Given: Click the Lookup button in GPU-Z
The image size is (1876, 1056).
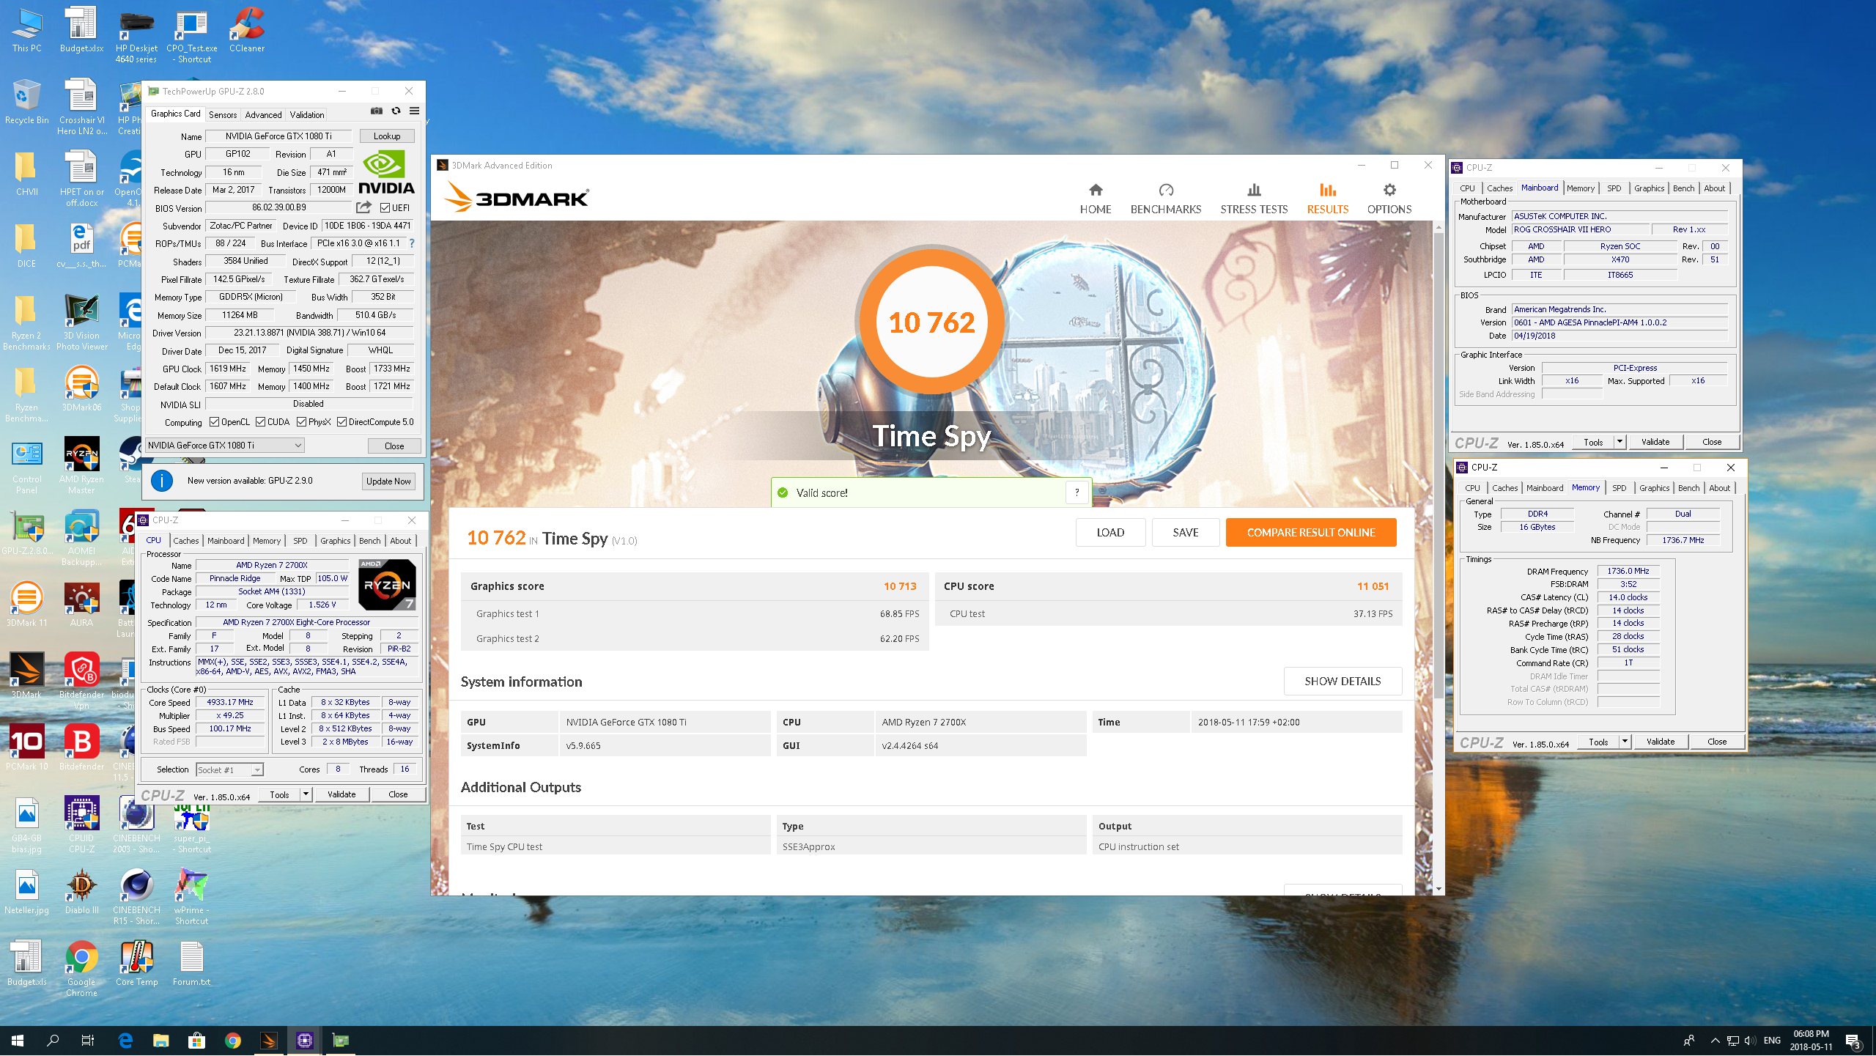Looking at the screenshot, I should coord(387,136).
